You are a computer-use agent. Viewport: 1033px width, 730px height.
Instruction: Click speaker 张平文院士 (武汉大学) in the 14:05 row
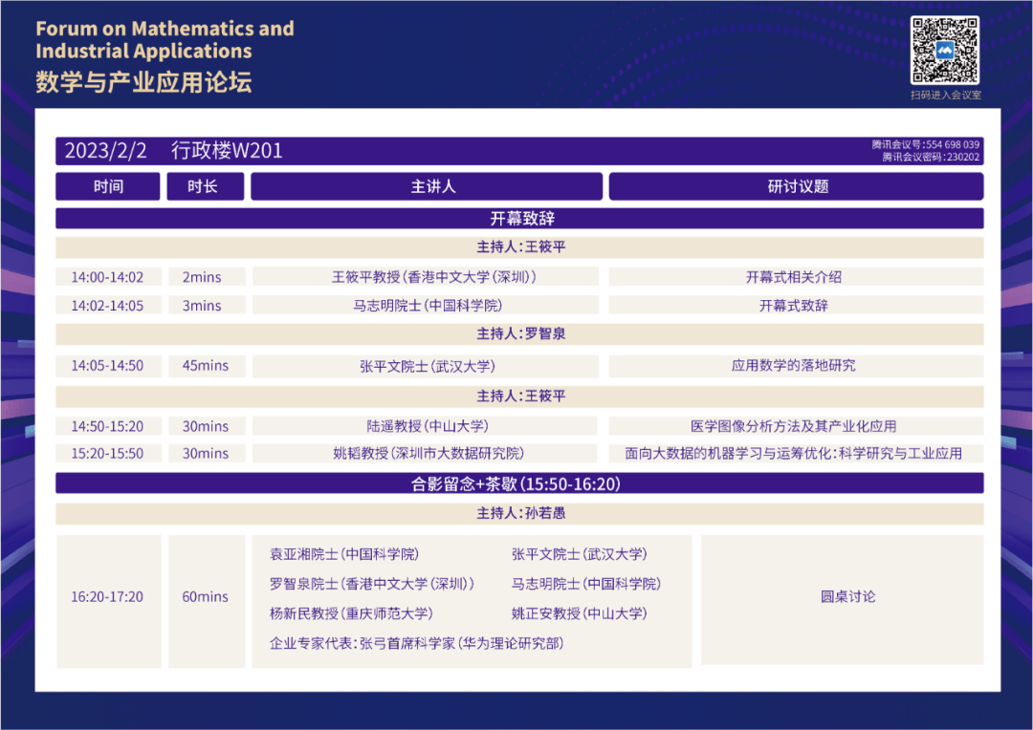tap(428, 366)
